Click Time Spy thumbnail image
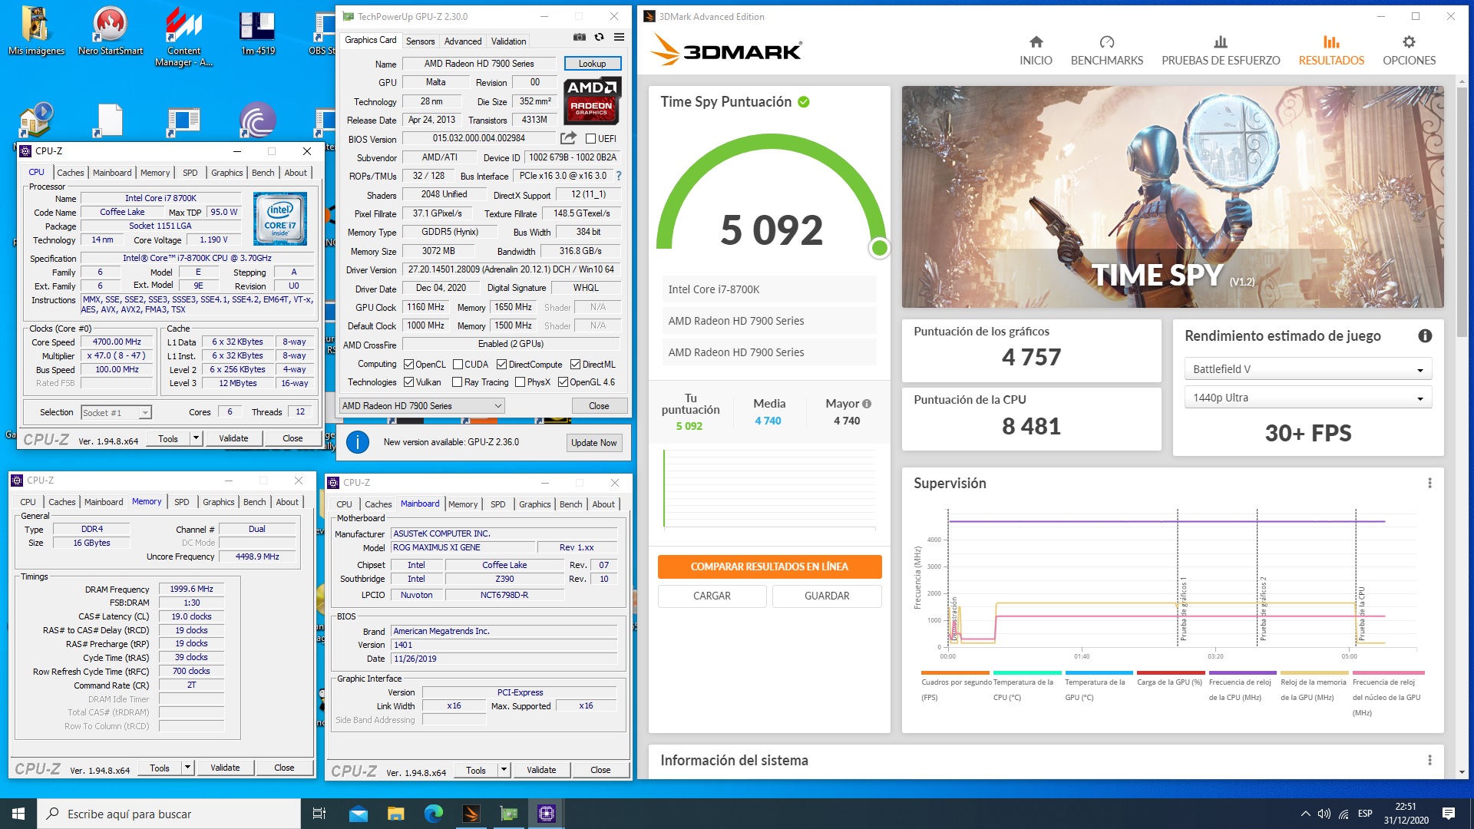This screenshot has width=1474, height=829. pos(1172,197)
